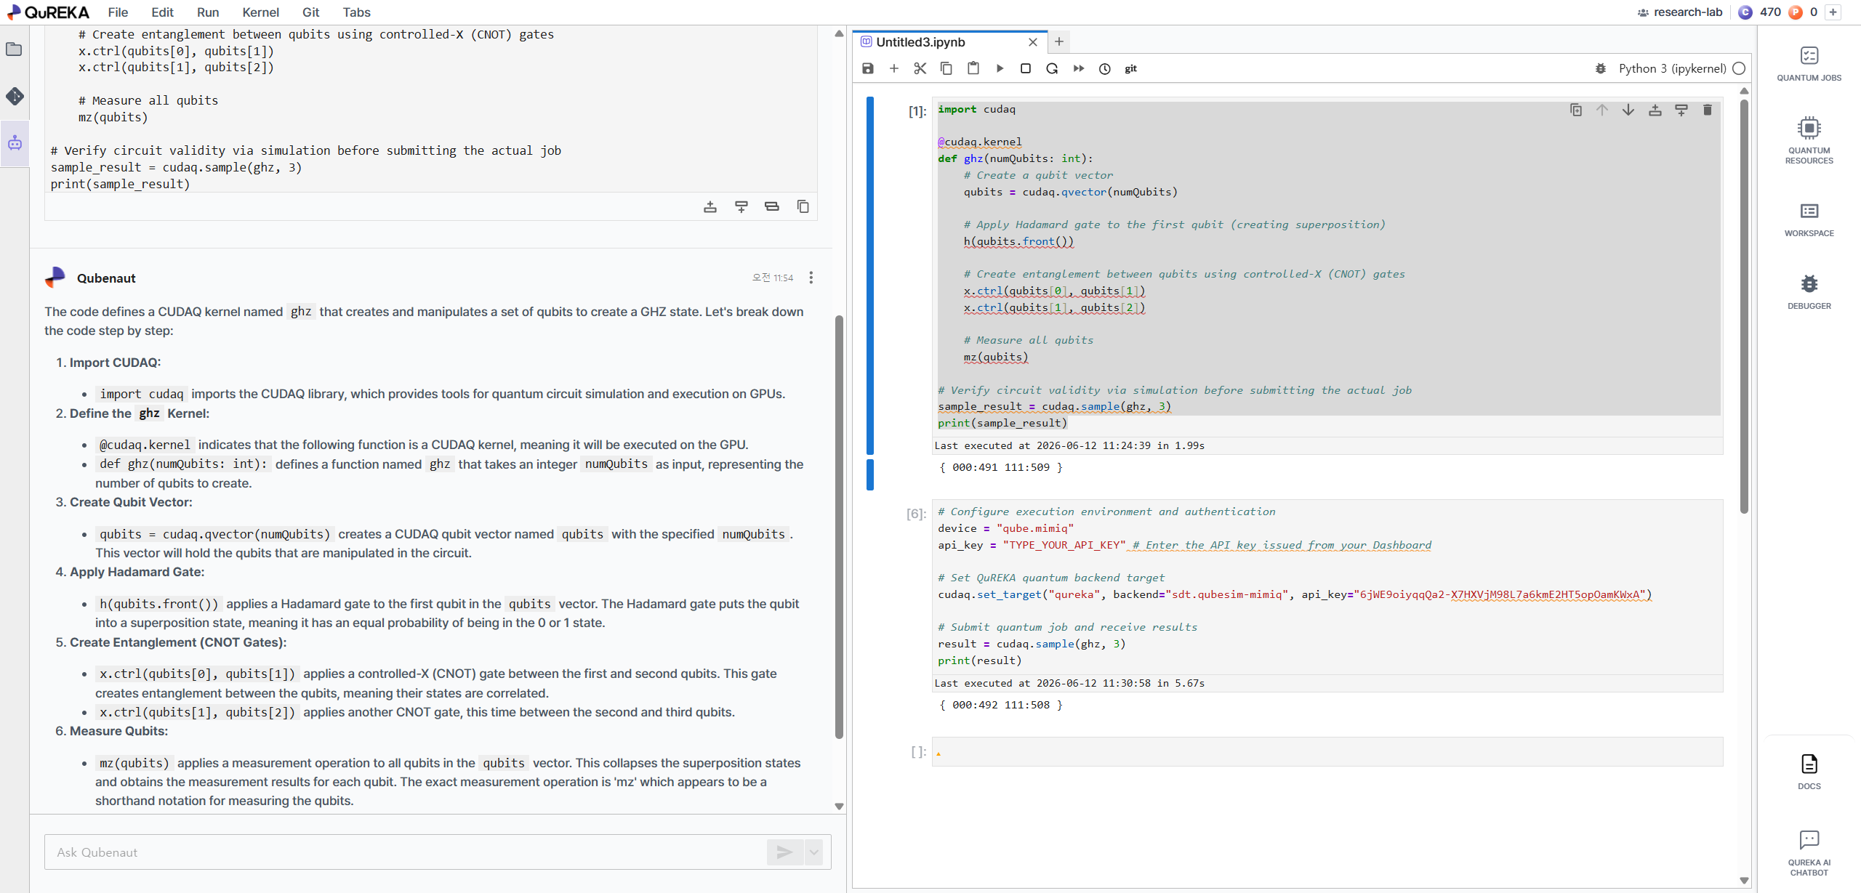
Task: Paste cell from clipboard in notebook toolbar
Action: coord(973,68)
